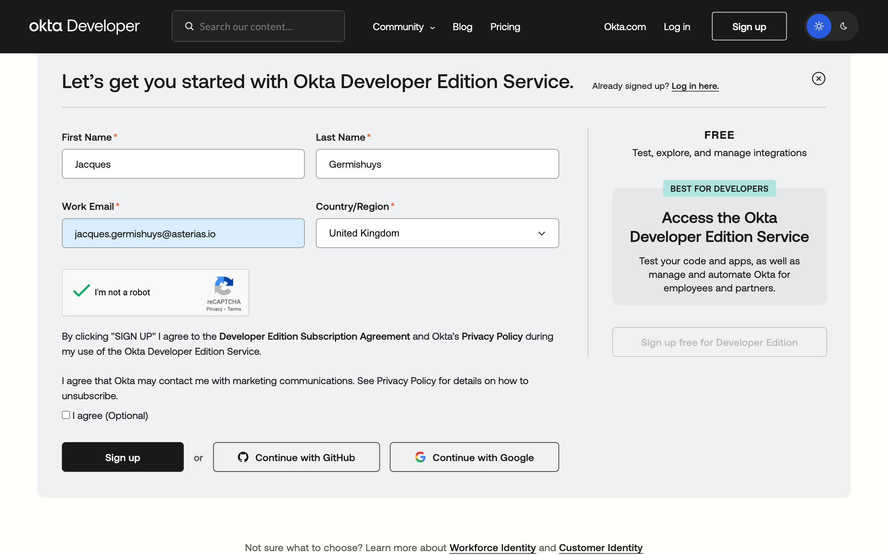This screenshot has width=888, height=555.
Task: Follow the Log in here link
Action: (695, 86)
